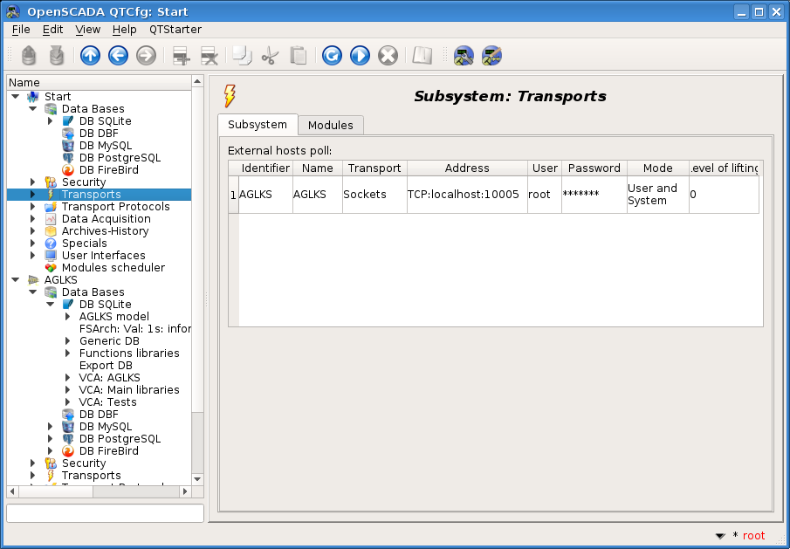This screenshot has width=790, height=549.
Task: Click the Add item toolbar icon
Action: [181, 55]
